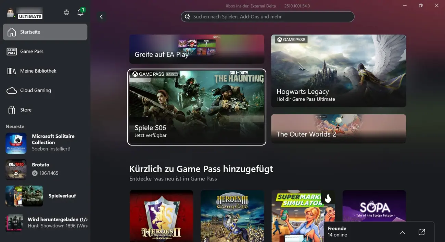
Task: Open the notifications bell icon
Action: (80, 13)
